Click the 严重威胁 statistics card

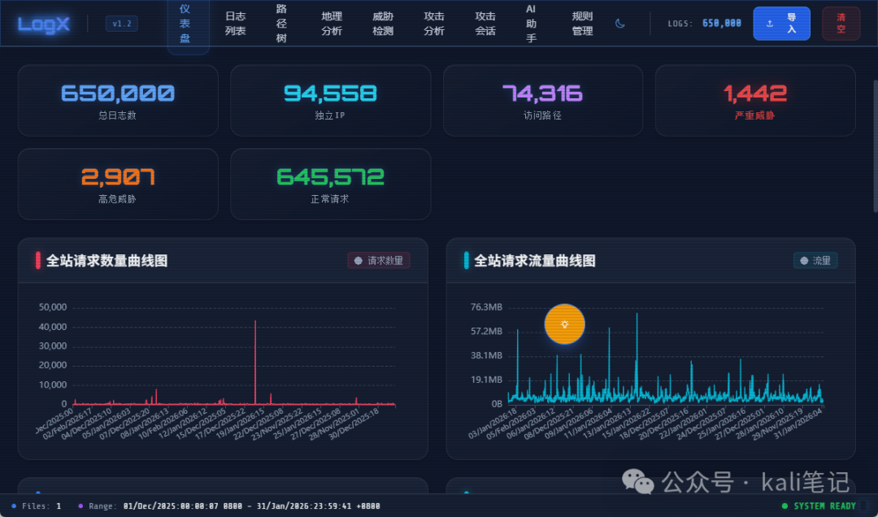(x=754, y=101)
